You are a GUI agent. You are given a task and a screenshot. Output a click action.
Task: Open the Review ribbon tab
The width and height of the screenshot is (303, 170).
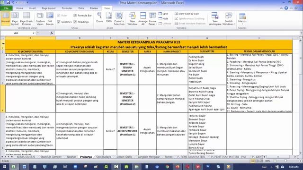coord(94,8)
